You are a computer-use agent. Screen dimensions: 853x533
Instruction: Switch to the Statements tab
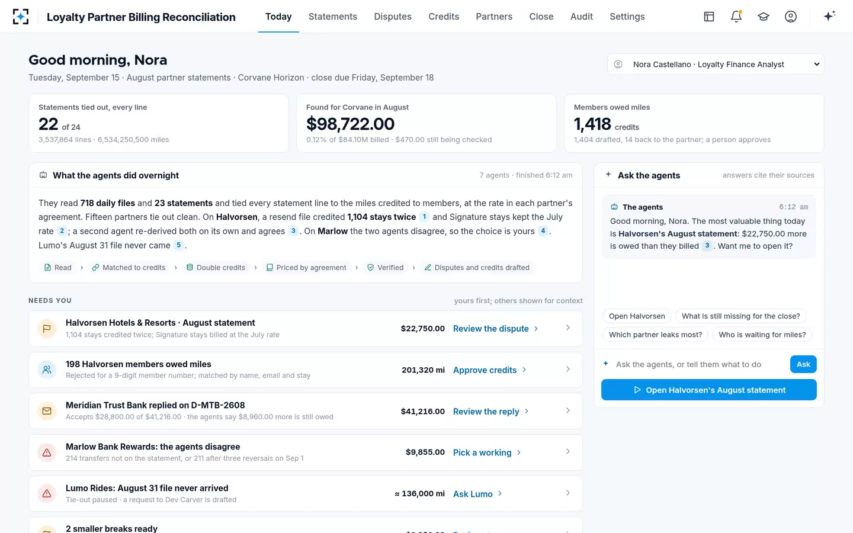coord(333,17)
